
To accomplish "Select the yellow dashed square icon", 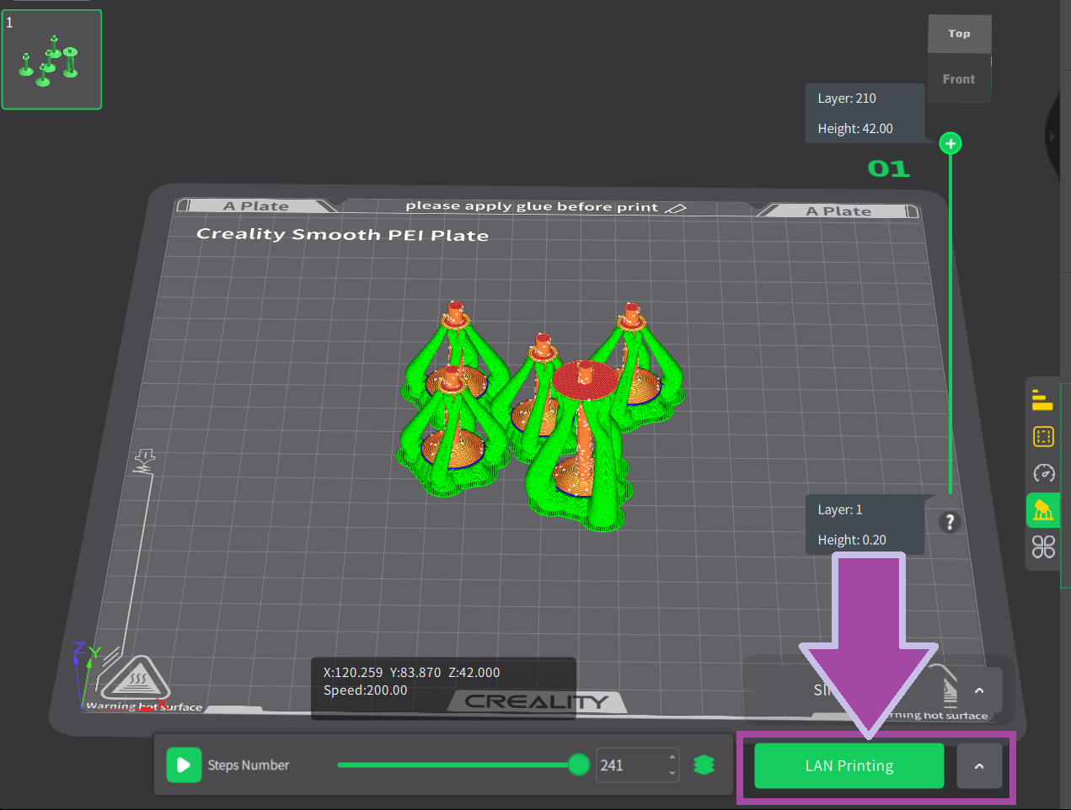I will [x=1042, y=436].
